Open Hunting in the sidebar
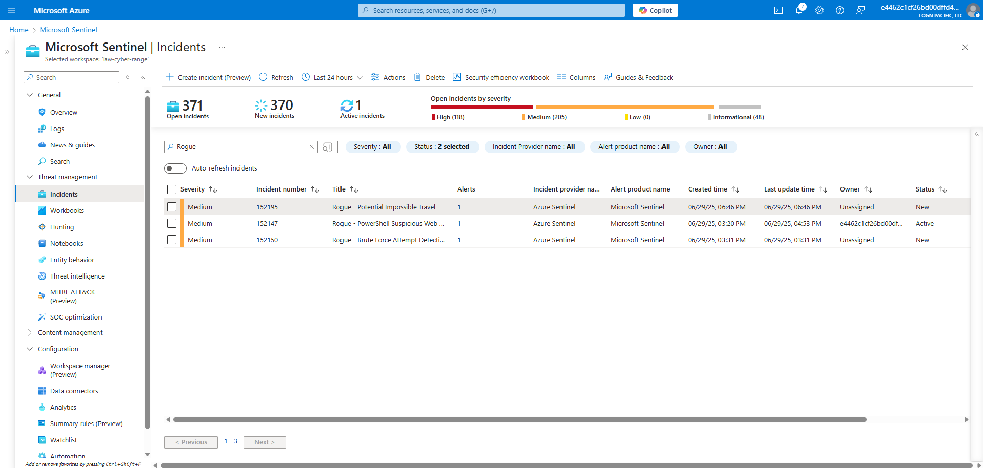The height and width of the screenshot is (468, 983). (62, 227)
